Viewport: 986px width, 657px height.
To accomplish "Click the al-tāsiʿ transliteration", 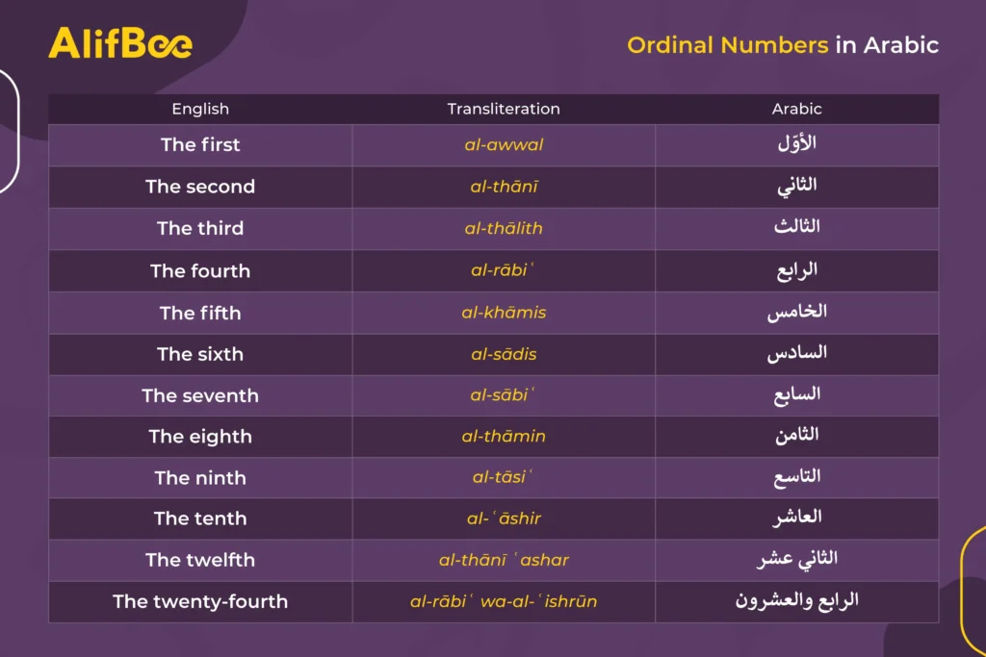I will pyautogui.click(x=503, y=477).
